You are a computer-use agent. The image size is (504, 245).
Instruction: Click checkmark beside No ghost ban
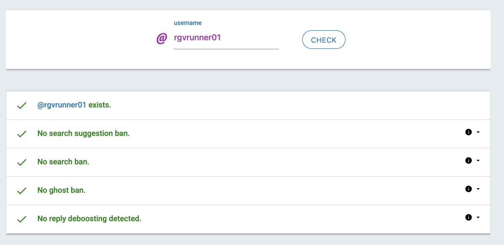[x=21, y=191]
